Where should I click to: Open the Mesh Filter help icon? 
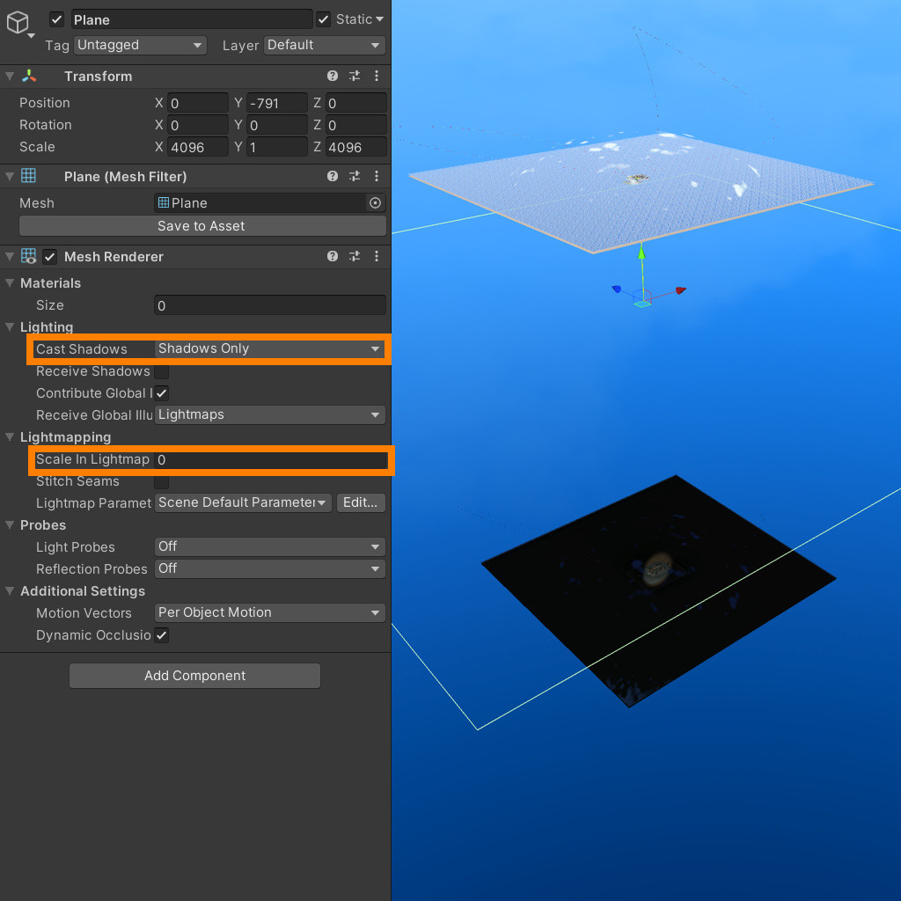tap(332, 176)
